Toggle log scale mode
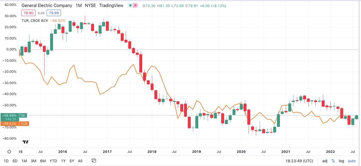361x166 pixels. [x=341, y=161]
